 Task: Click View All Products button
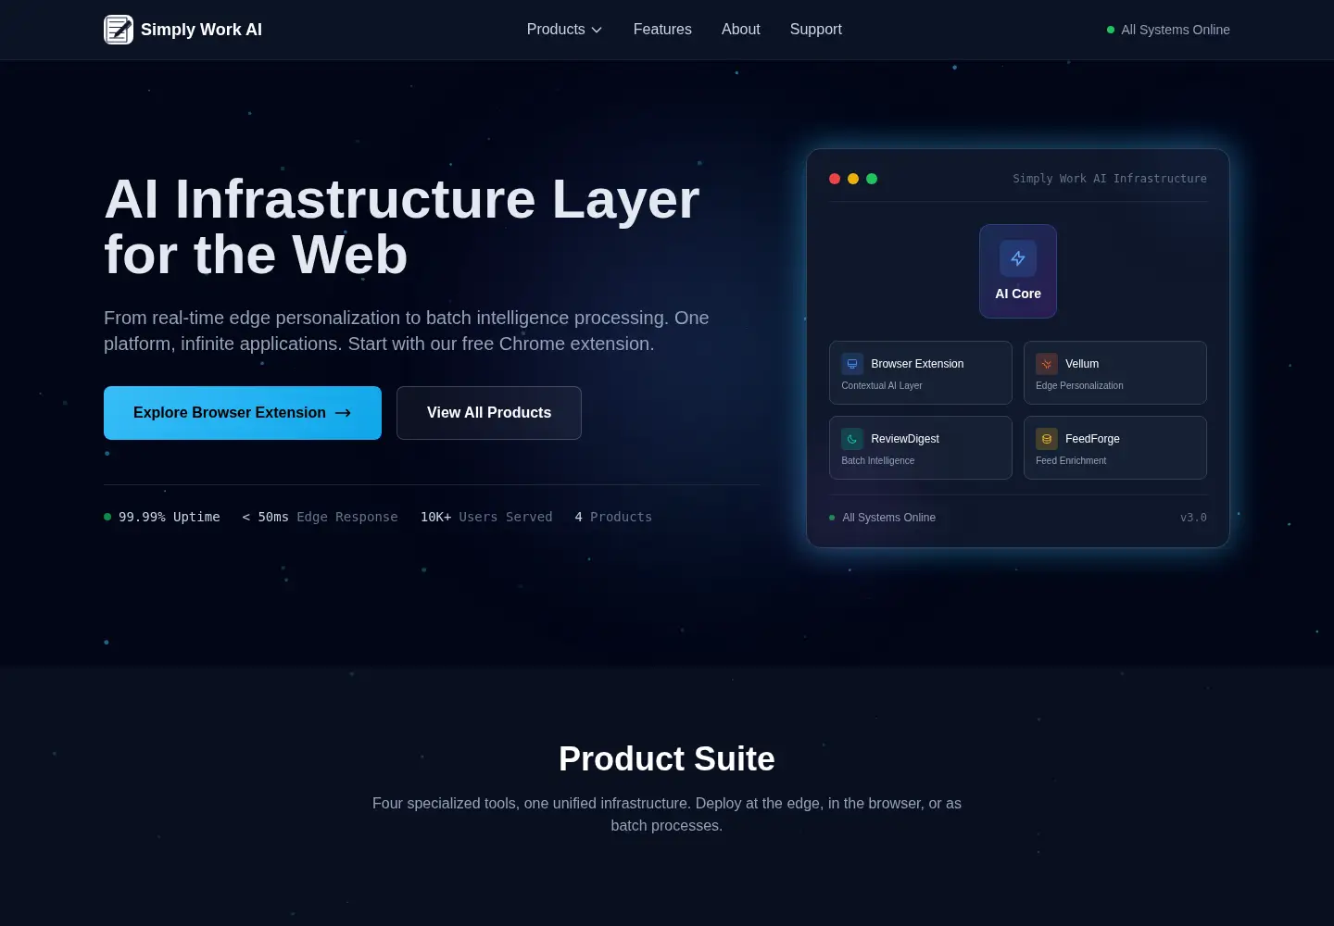489,413
